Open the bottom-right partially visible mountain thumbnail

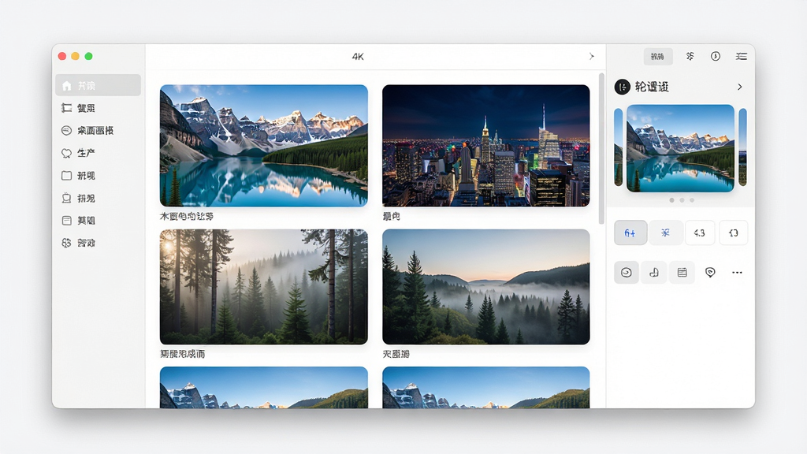click(485, 388)
